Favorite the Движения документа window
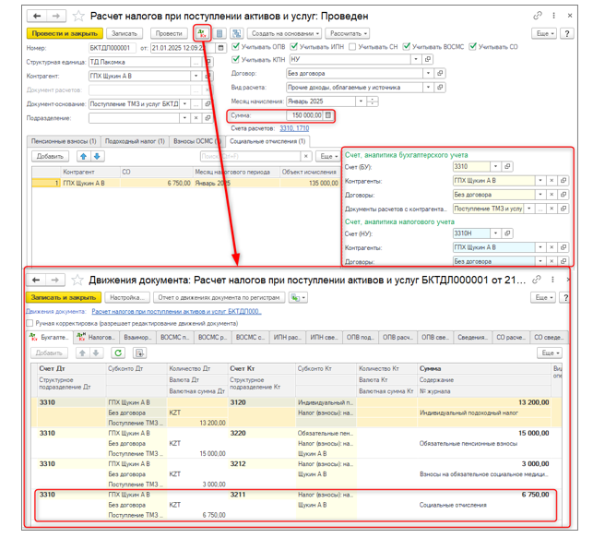 point(77,280)
